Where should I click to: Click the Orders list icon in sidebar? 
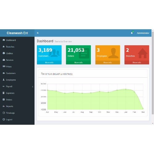(4, 99)
